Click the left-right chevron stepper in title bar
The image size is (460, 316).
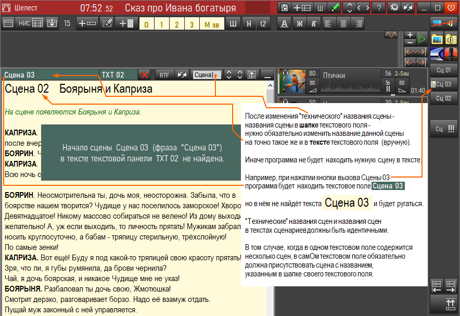363,8
